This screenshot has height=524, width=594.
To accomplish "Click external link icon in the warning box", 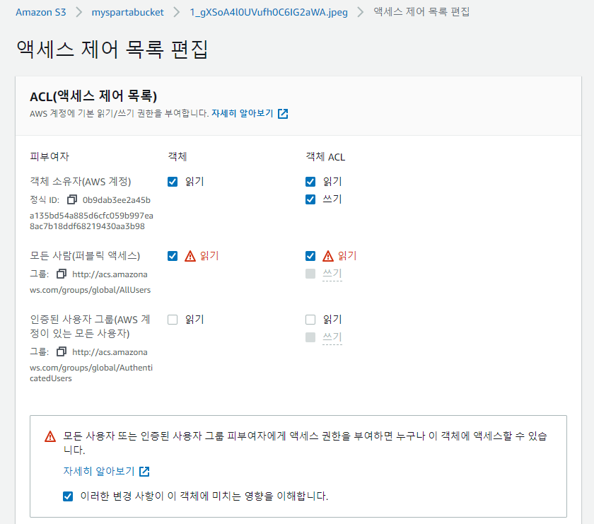I will (x=144, y=472).
